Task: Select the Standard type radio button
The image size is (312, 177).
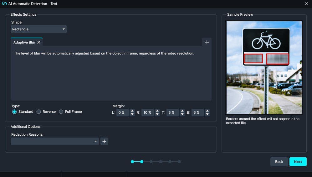Action: point(14,112)
